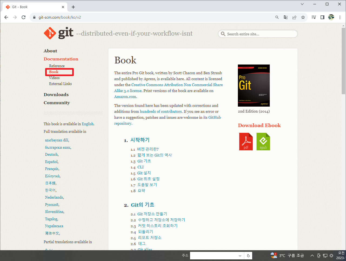Expand the taskbar address dropdown
346x261 pixels.
[240, 256]
